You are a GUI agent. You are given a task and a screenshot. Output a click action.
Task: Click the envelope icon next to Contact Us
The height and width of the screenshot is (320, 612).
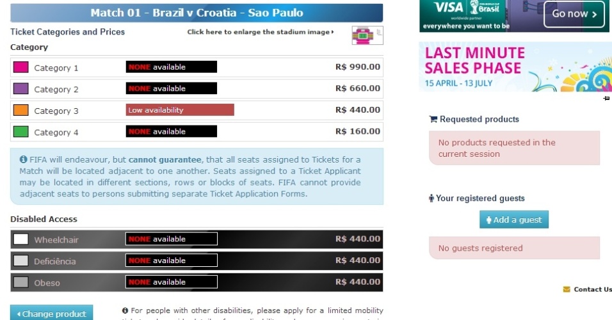567,289
